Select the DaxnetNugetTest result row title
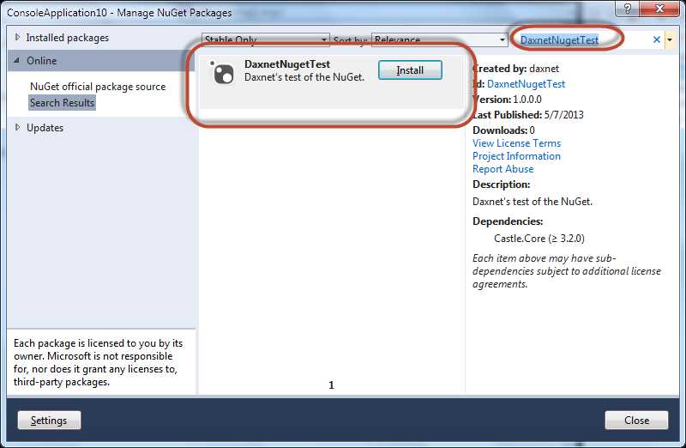 [287, 64]
